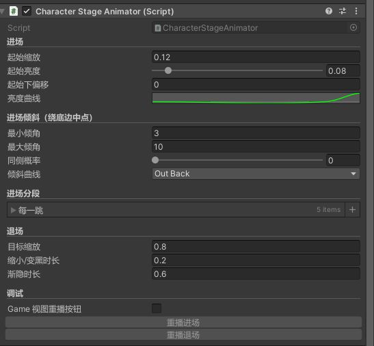Click 同侧概率 label
Viewport: 374px width, 346px height.
coord(24,161)
